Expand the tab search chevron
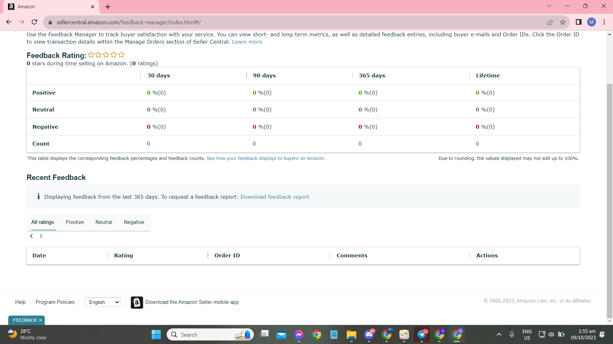Viewport: 613px width, 344px height. pos(549,6)
